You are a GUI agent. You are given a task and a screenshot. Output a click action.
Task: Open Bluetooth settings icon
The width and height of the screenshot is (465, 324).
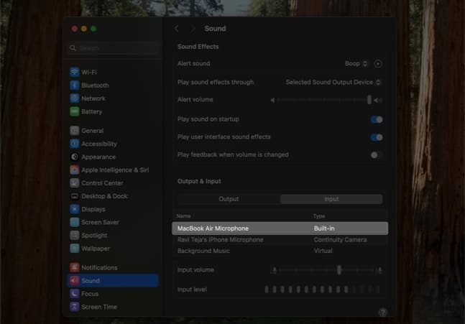[x=75, y=85]
